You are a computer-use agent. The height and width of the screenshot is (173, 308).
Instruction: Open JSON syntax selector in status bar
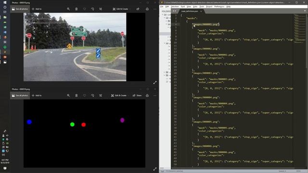tap(298, 171)
